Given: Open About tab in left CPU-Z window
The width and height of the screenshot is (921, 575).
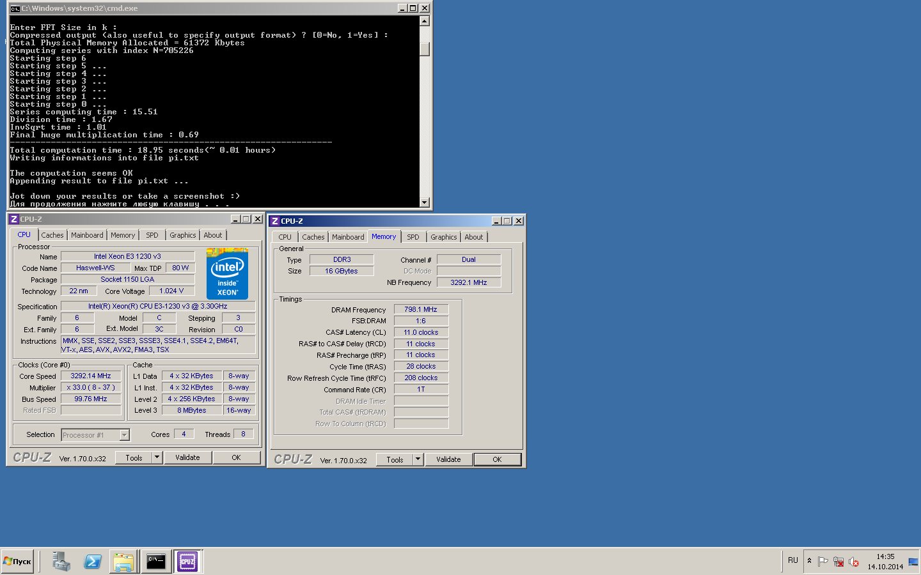Looking at the screenshot, I should coord(213,235).
